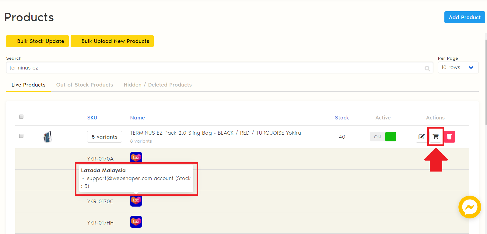Toggle the product Active ON switch
The image size is (487, 234).
click(x=383, y=137)
